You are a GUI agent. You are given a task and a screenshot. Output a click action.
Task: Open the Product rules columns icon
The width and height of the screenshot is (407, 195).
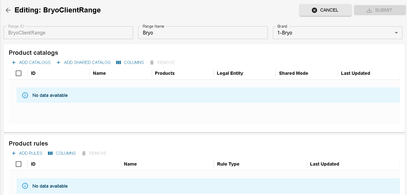click(x=50, y=153)
